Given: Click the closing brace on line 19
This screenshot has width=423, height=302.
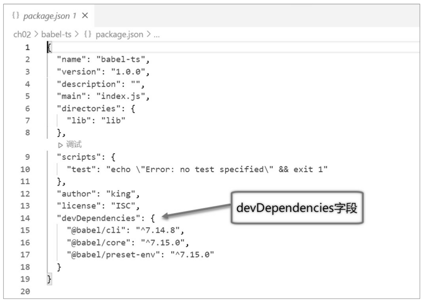Looking at the screenshot, I should pos(49,279).
